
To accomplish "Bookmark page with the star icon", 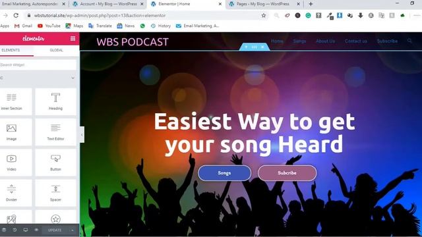I will pyautogui.click(x=264, y=16).
